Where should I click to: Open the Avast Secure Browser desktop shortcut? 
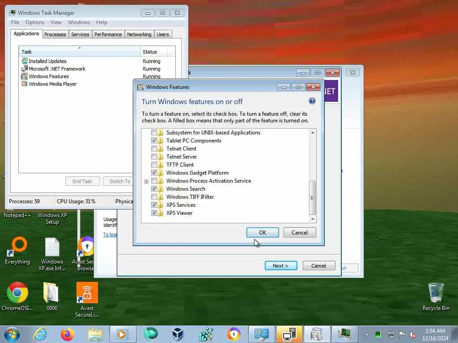click(85, 254)
